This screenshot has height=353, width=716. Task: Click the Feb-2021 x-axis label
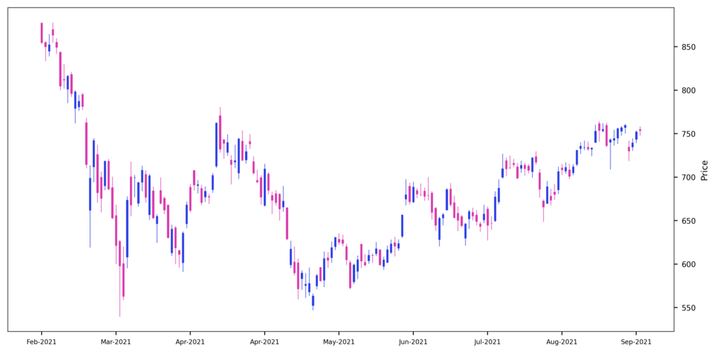pyautogui.click(x=41, y=342)
